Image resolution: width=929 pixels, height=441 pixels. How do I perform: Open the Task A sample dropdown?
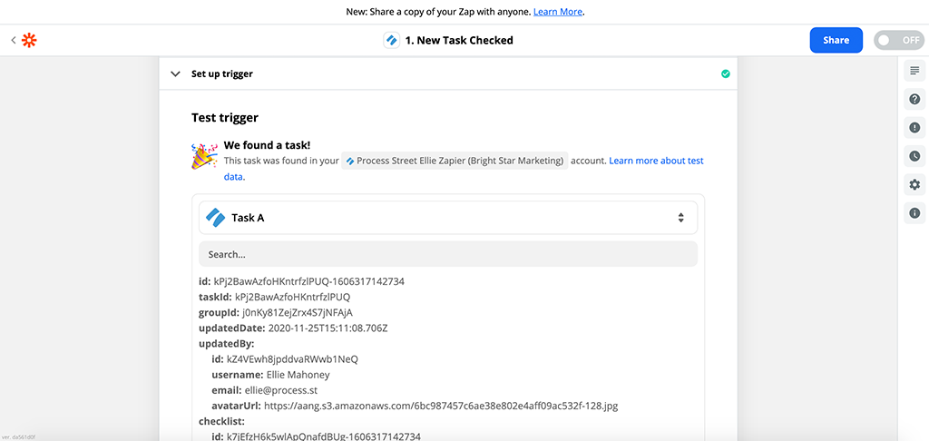tap(447, 218)
